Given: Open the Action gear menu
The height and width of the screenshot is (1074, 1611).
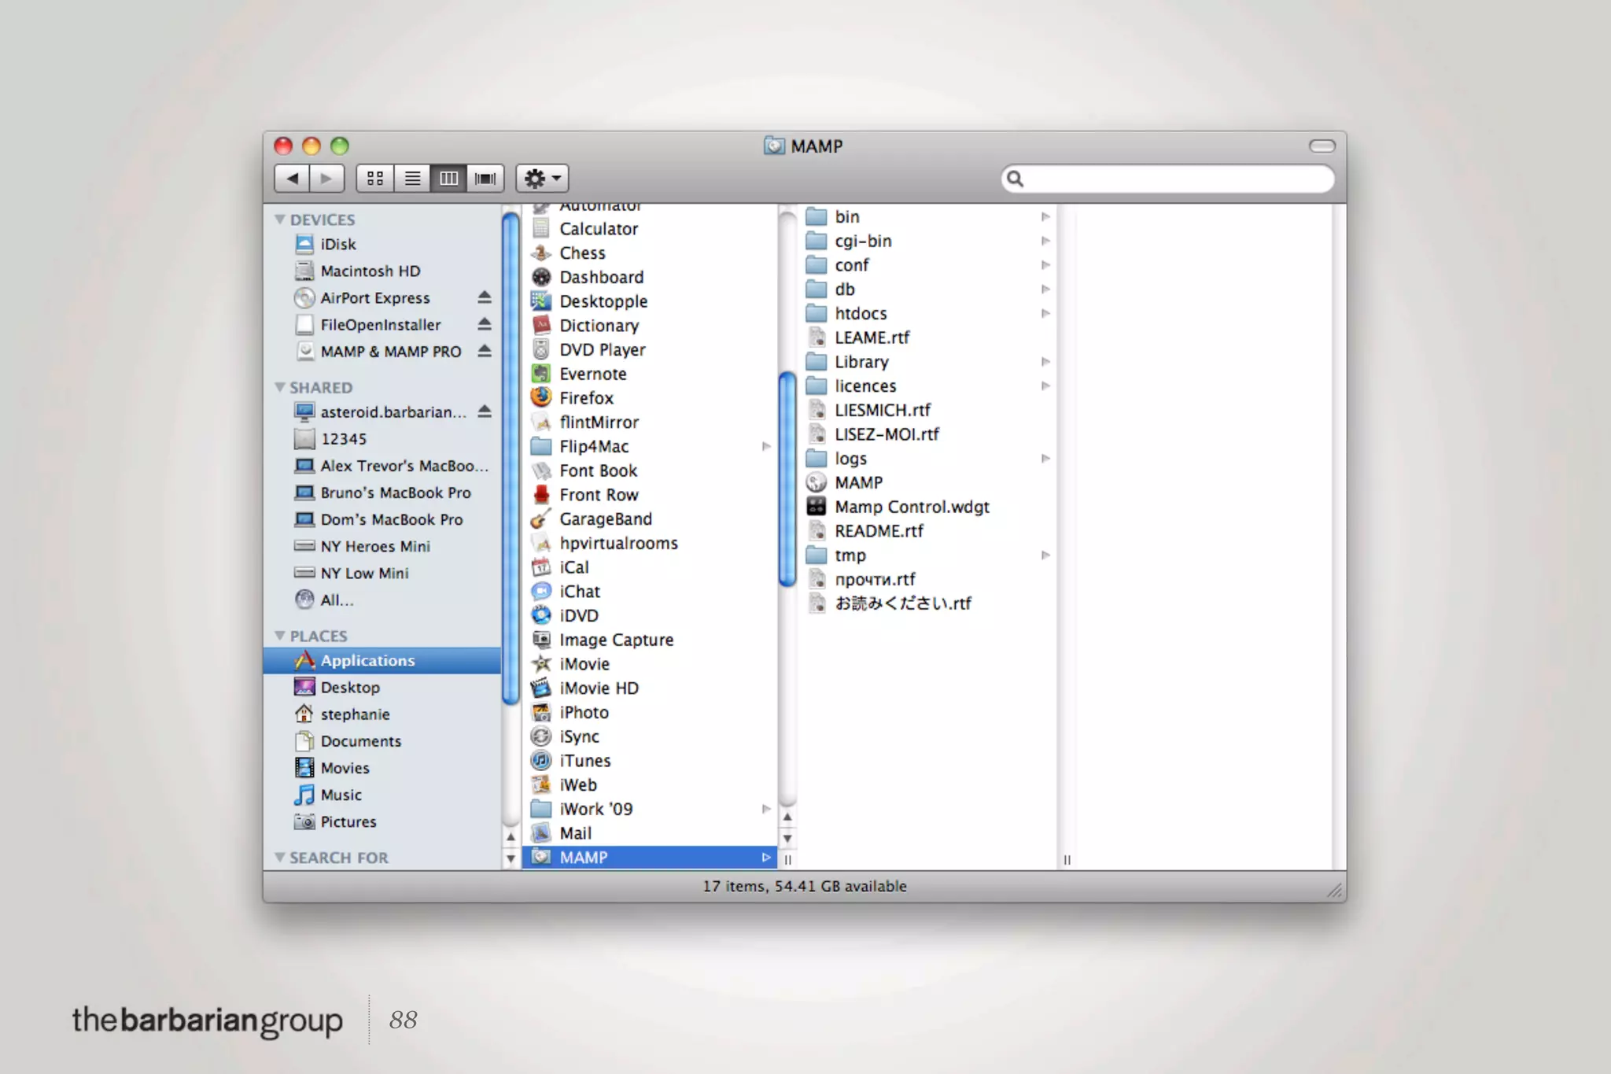Looking at the screenshot, I should (x=542, y=179).
